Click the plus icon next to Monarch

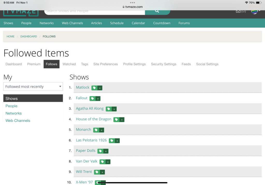101,130
